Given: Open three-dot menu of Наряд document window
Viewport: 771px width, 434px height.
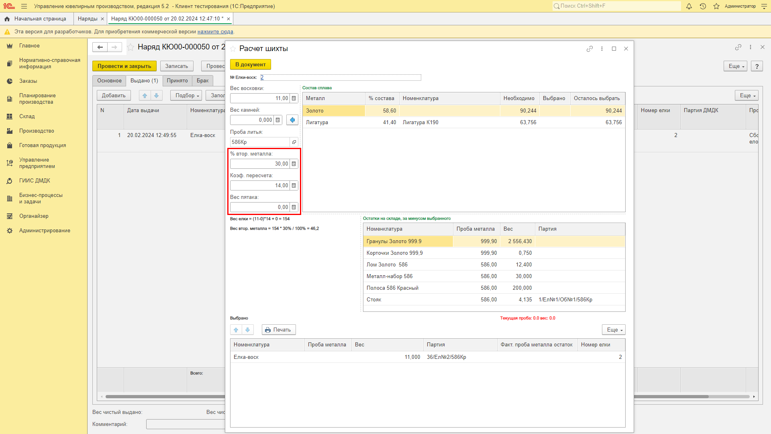Looking at the screenshot, I should point(751,47).
